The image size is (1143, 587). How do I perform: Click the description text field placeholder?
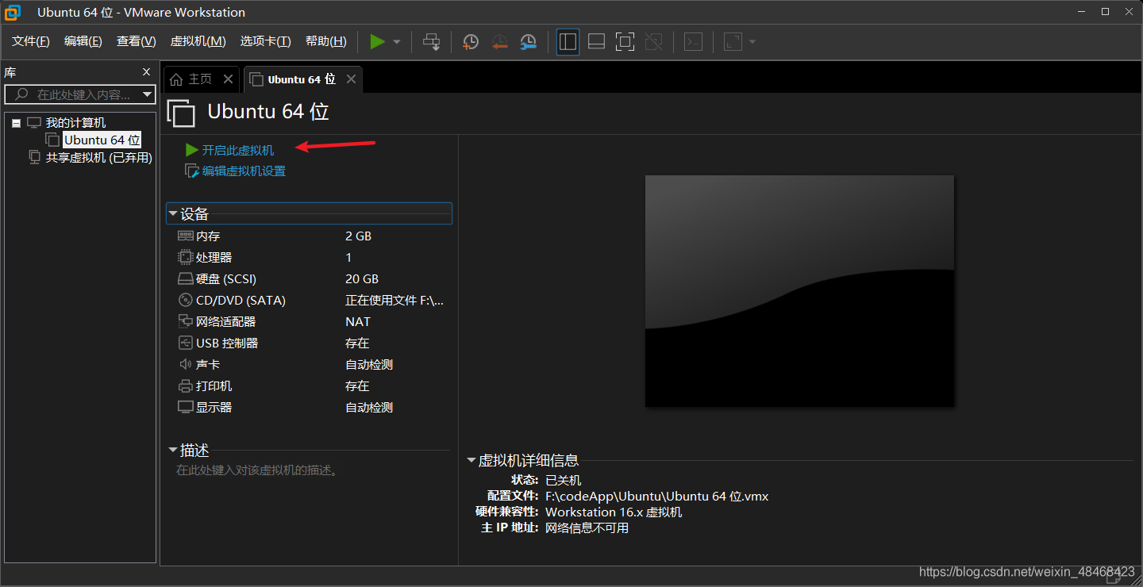(257, 470)
